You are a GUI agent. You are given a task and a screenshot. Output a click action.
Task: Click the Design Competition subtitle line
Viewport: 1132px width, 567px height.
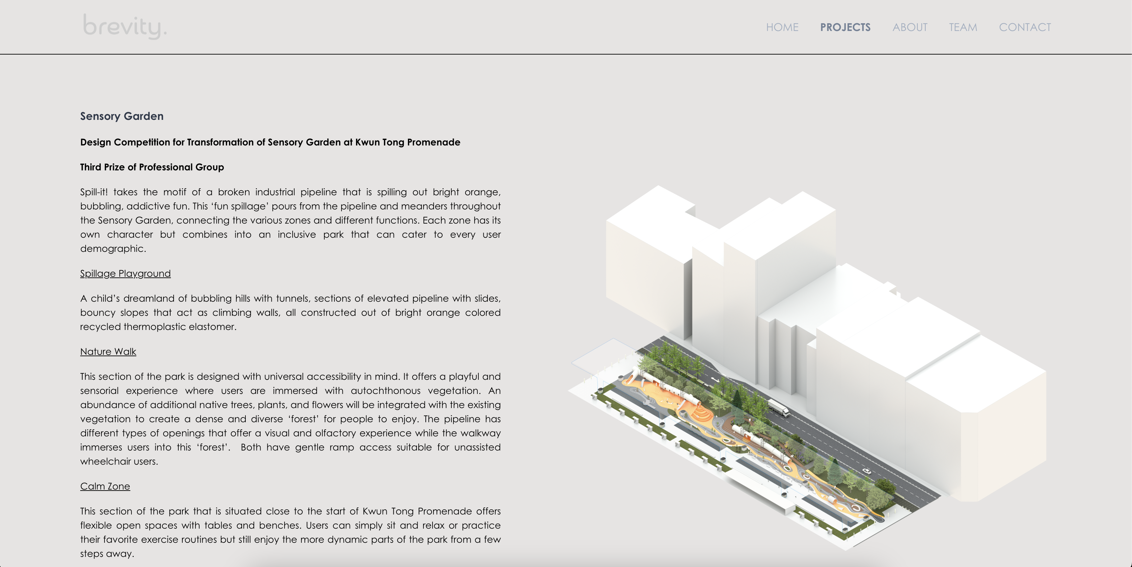point(270,142)
